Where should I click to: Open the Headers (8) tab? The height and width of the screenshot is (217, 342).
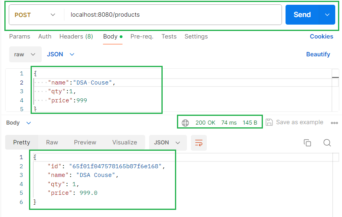point(76,36)
